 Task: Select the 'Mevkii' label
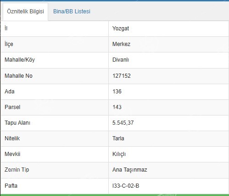tap(12, 154)
